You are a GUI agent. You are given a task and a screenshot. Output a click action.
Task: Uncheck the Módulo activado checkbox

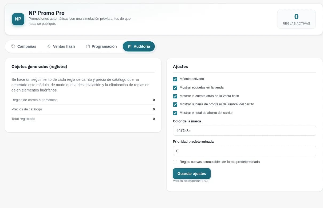[x=175, y=79]
